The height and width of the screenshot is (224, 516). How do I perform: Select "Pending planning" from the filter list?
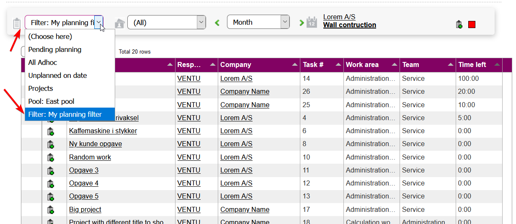coord(55,49)
